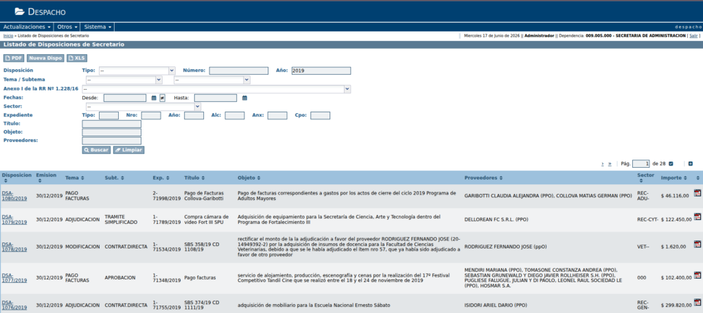The width and height of the screenshot is (703, 313).
Task: Open PDF document for DSA-1080/2019 row
Action: click(x=698, y=192)
